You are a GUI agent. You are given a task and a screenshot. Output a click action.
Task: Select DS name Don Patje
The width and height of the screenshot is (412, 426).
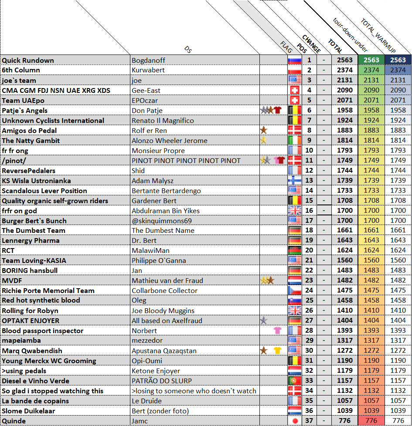click(147, 111)
